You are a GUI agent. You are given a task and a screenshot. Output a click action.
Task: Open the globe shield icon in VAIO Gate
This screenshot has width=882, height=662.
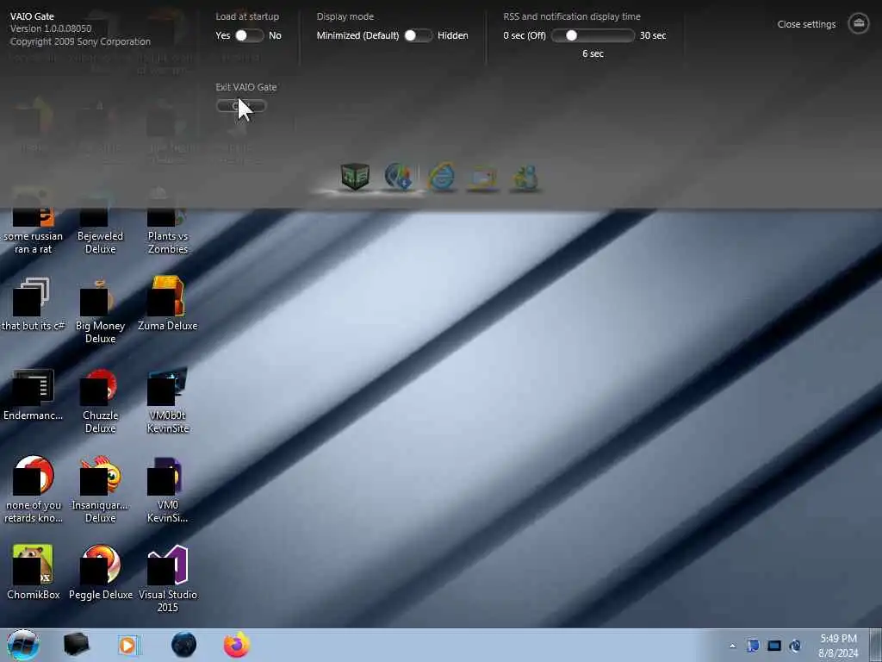pyautogui.click(x=398, y=177)
